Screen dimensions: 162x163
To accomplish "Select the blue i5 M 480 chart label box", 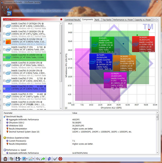I will click(x=101, y=62).
